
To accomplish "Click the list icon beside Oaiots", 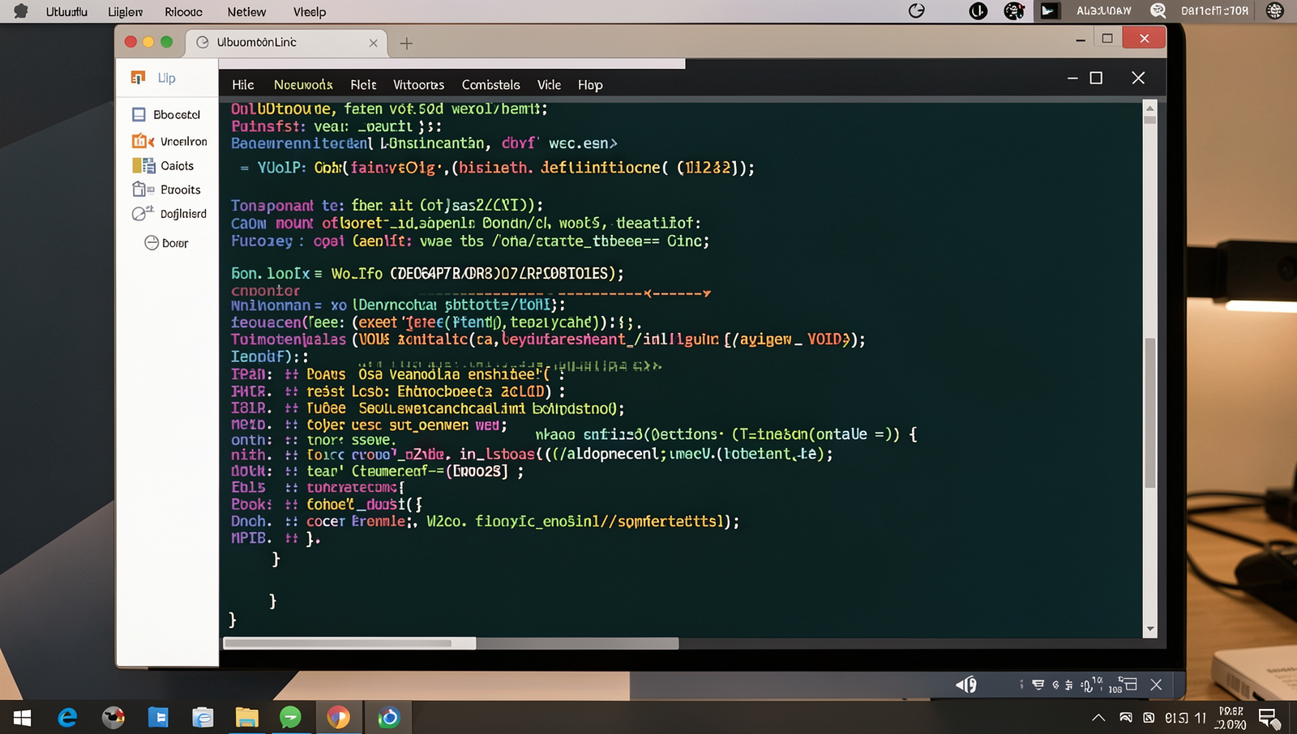I will pyautogui.click(x=143, y=165).
